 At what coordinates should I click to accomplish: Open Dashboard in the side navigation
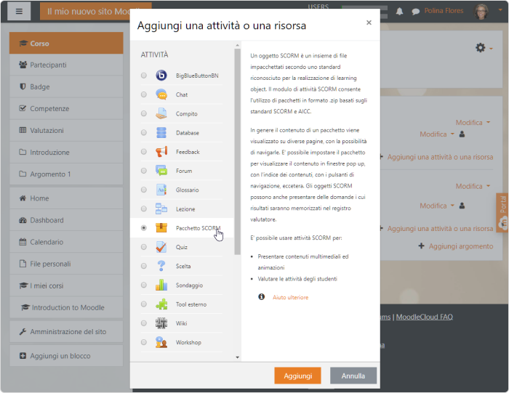click(66, 220)
